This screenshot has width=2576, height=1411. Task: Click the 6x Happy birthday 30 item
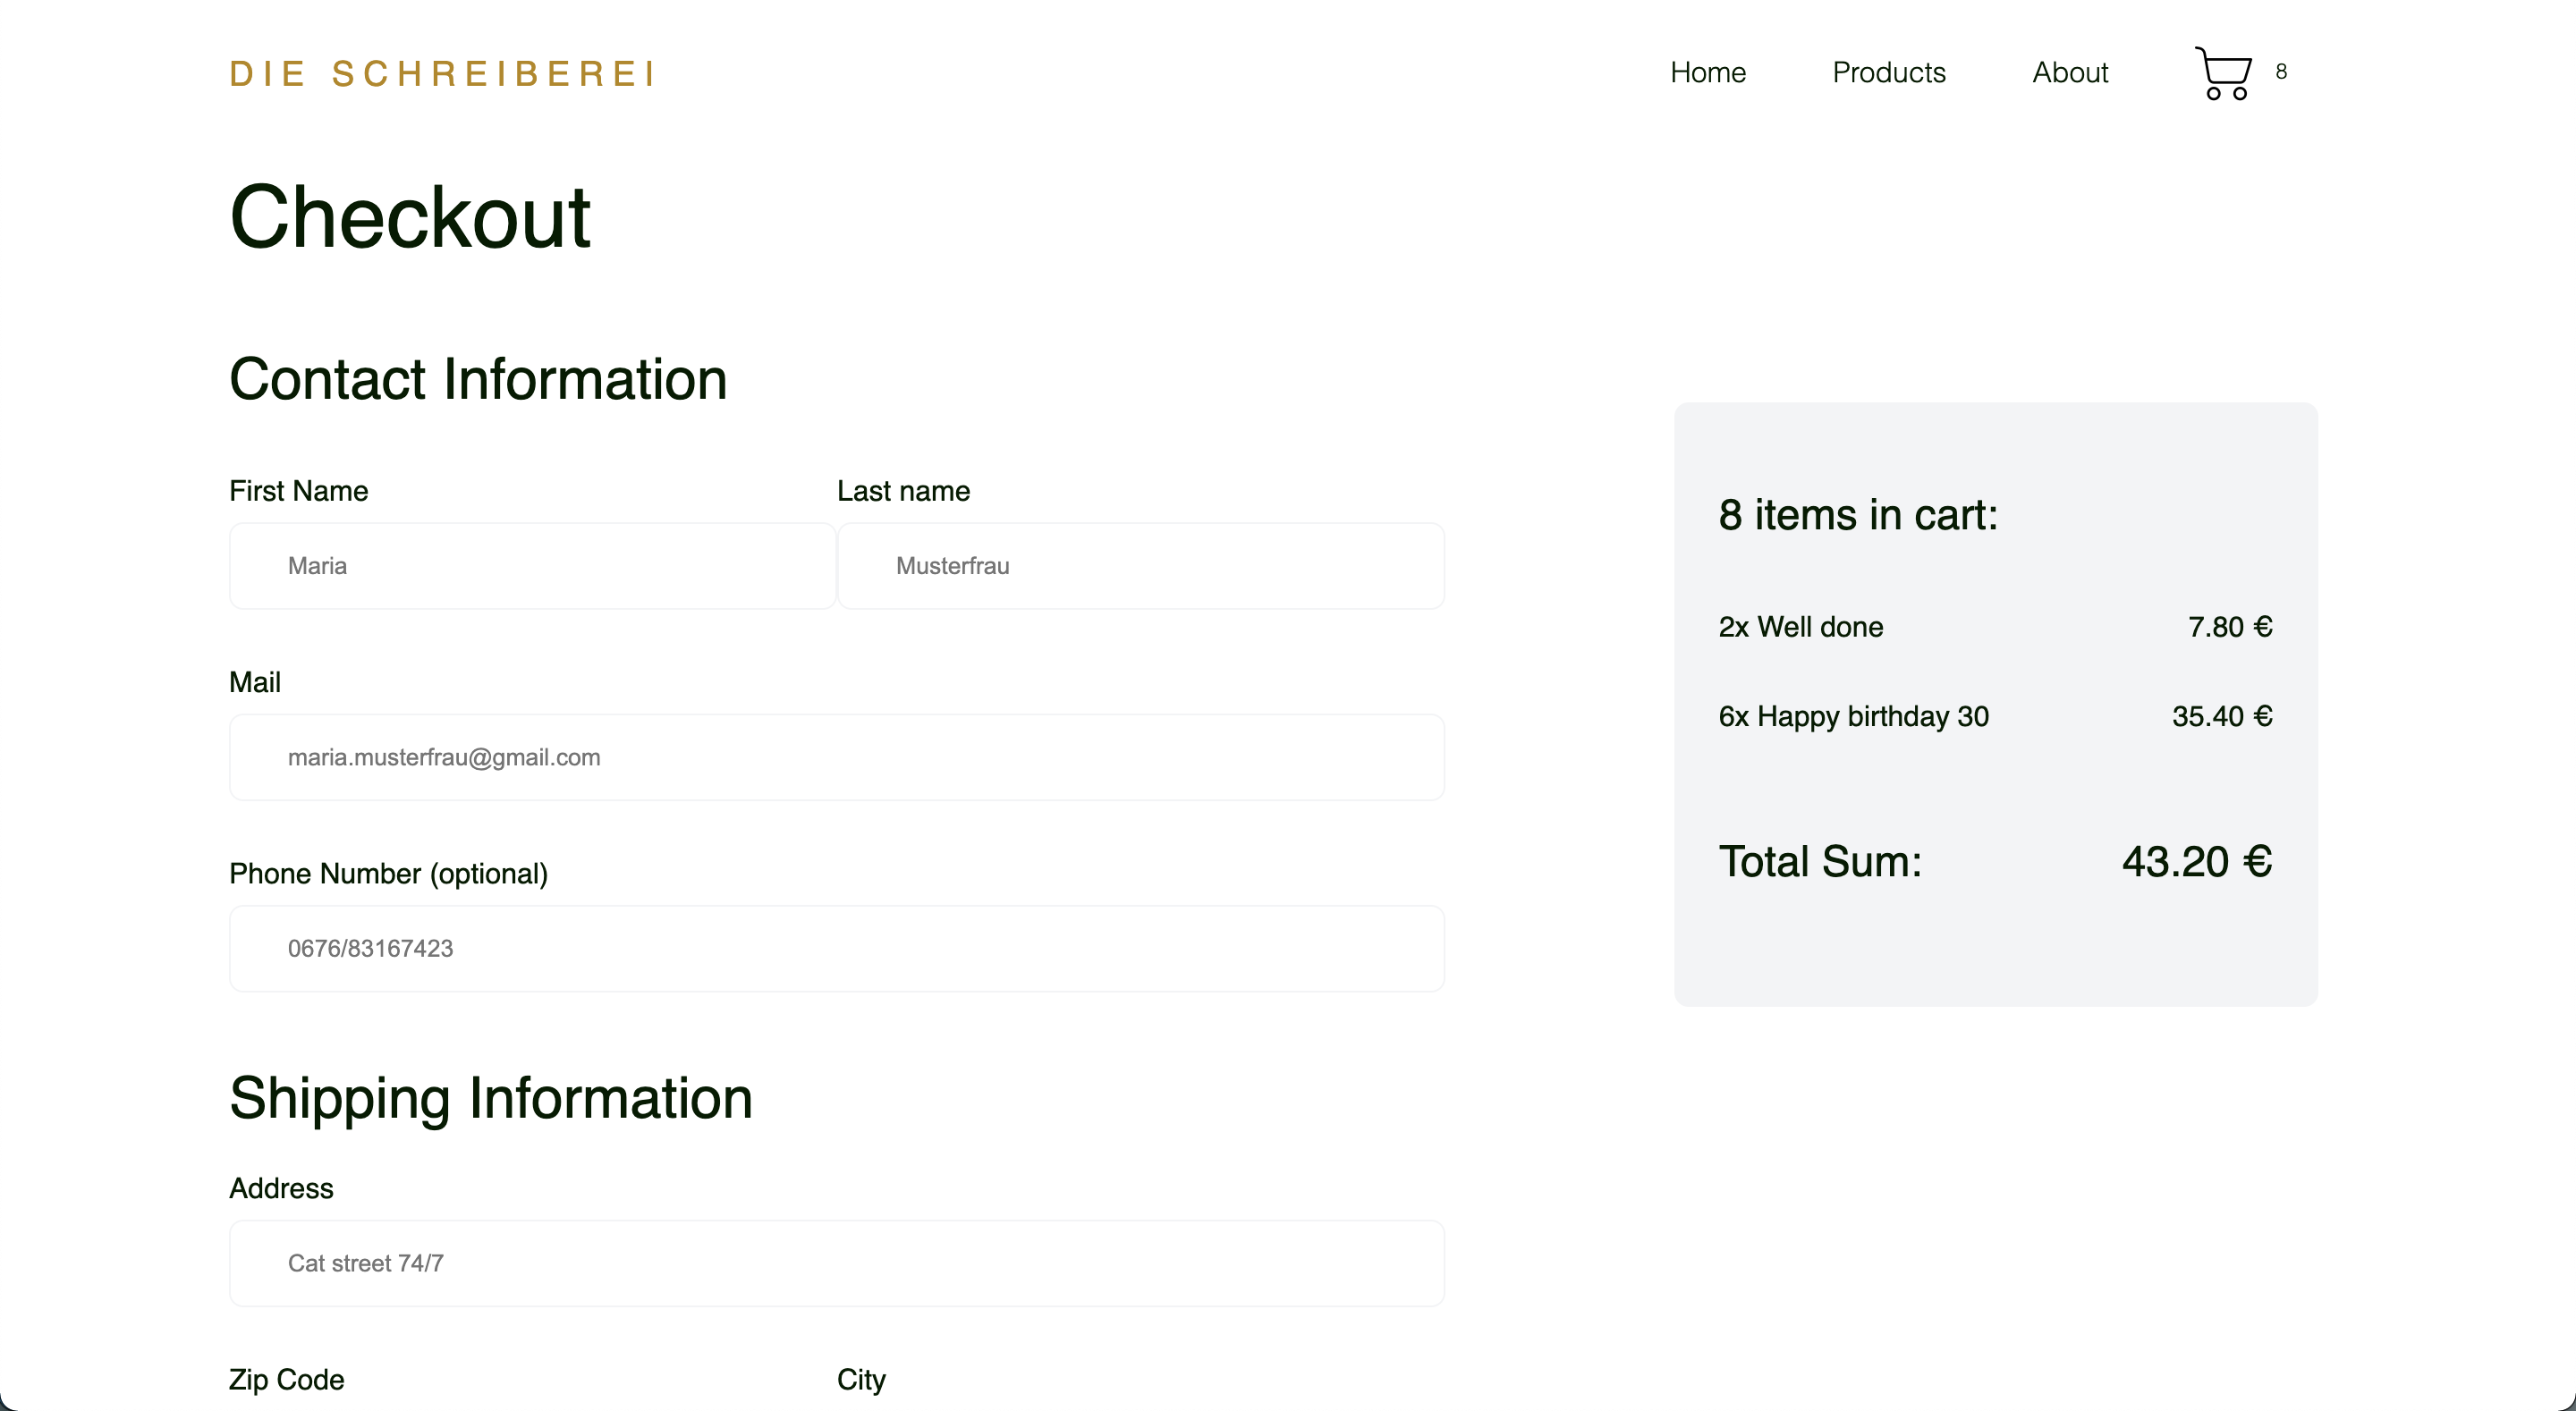1853,716
